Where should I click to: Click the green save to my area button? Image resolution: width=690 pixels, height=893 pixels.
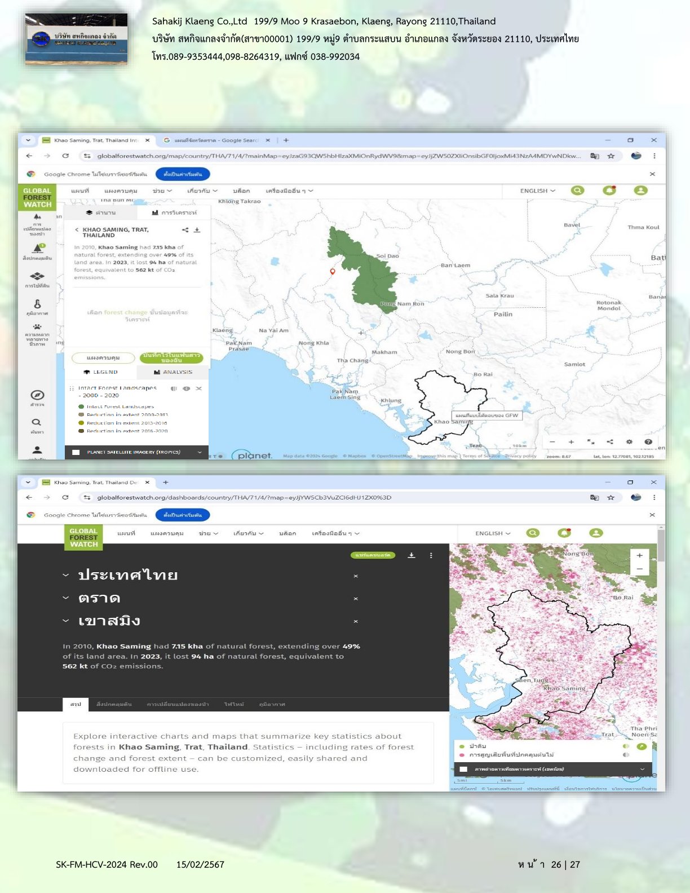click(x=171, y=358)
